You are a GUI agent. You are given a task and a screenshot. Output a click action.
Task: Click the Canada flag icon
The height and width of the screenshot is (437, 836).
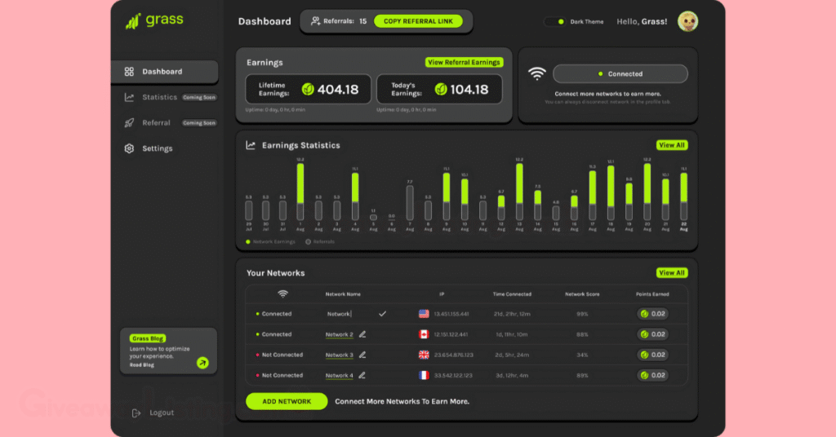coord(424,334)
